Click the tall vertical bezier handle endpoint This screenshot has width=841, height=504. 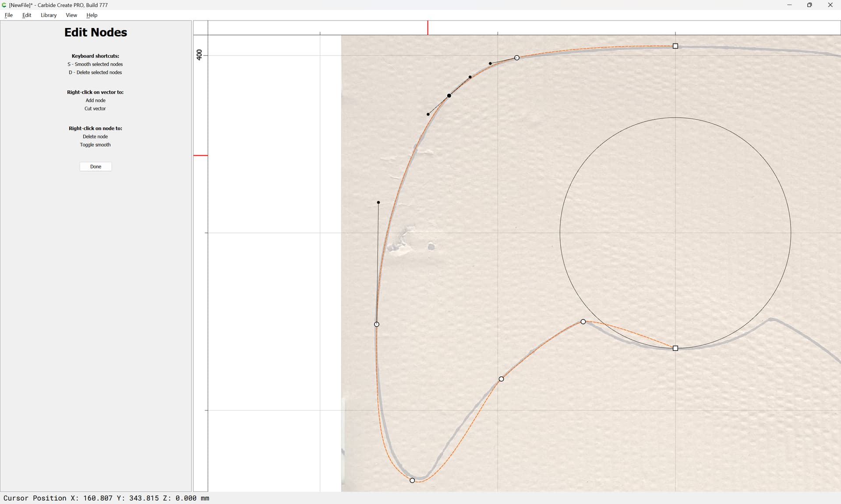[x=378, y=203]
